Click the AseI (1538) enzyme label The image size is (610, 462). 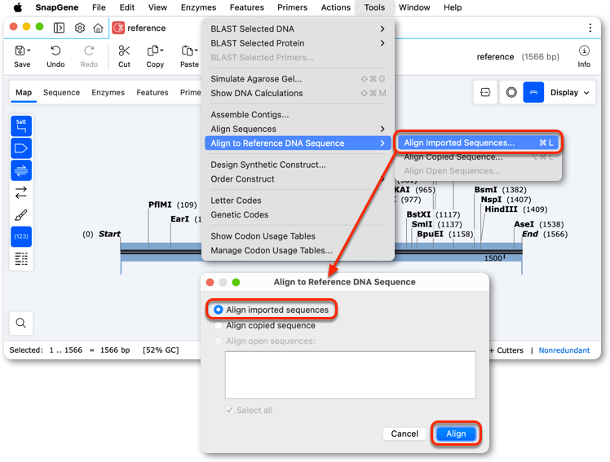(x=539, y=224)
